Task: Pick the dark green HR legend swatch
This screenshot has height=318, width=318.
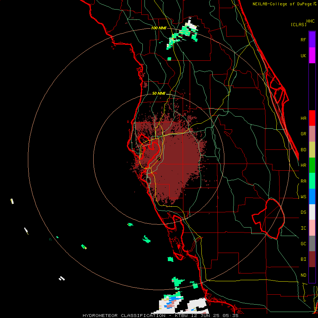Action: (x=312, y=165)
